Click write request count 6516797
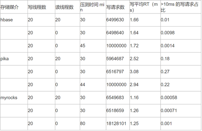 pos(115,72)
